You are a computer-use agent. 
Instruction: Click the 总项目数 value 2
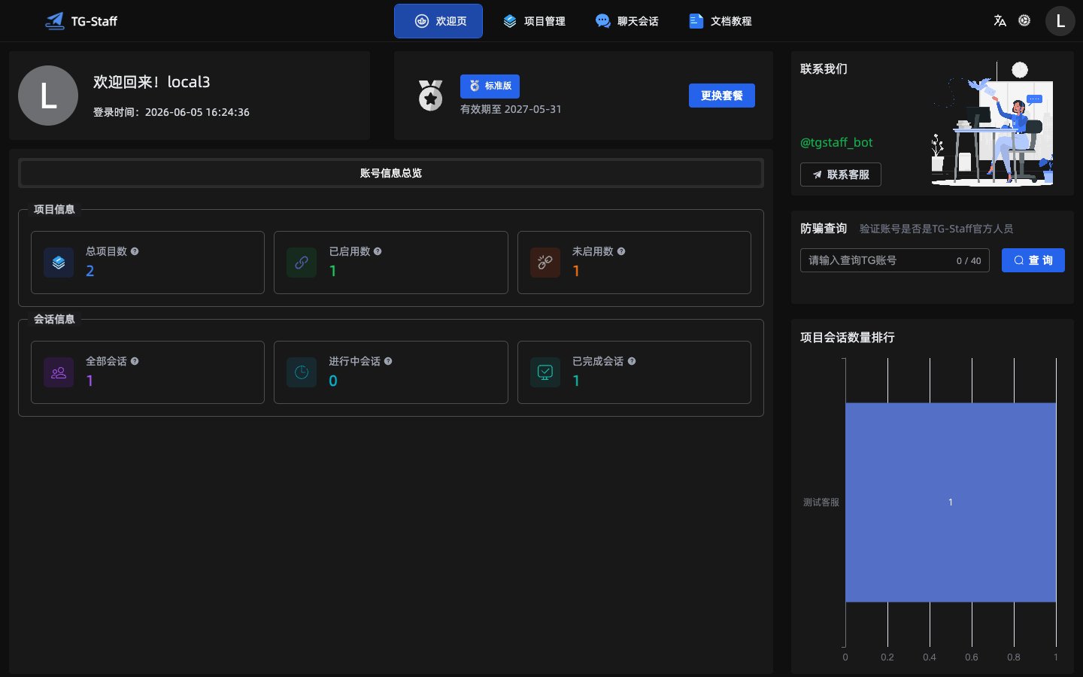(x=90, y=271)
